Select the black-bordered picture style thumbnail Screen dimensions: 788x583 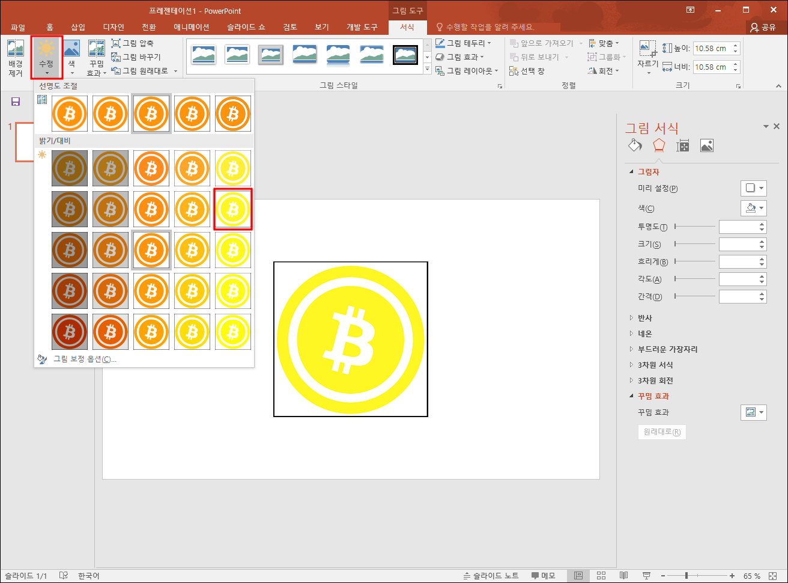[405, 55]
